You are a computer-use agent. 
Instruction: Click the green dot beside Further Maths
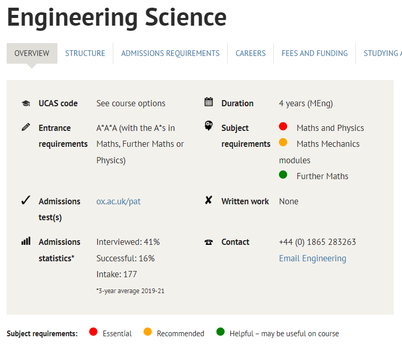point(283,175)
